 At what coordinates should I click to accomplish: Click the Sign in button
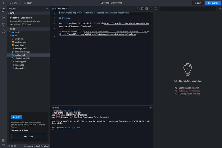198,3
